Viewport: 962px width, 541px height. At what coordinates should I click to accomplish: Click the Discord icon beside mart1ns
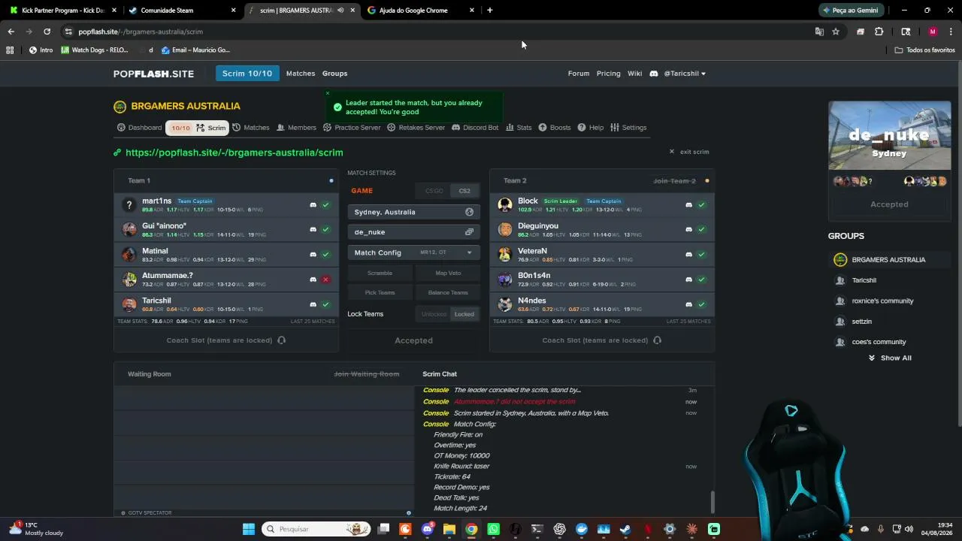tap(313, 204)
